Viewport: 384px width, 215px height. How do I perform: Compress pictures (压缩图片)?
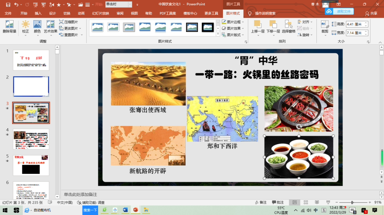click(x=69, y=22)
